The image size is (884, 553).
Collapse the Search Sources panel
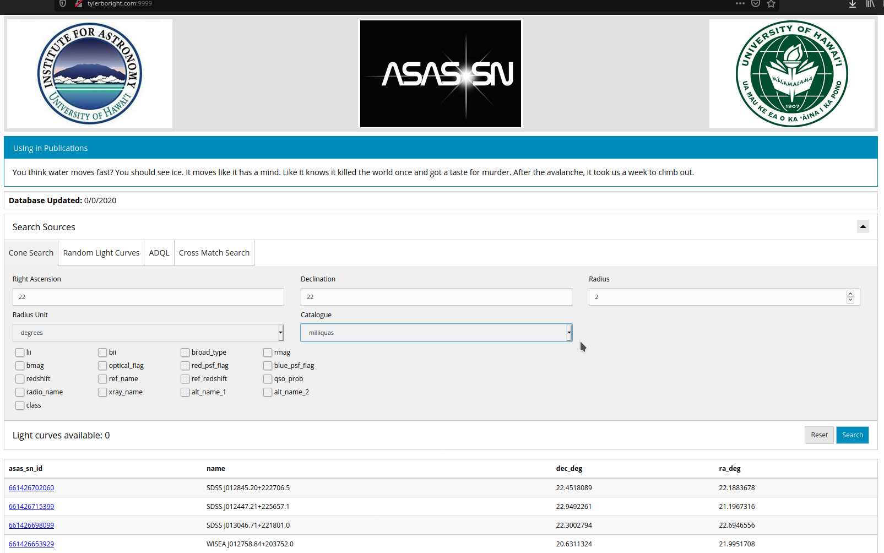coord(863,226)
